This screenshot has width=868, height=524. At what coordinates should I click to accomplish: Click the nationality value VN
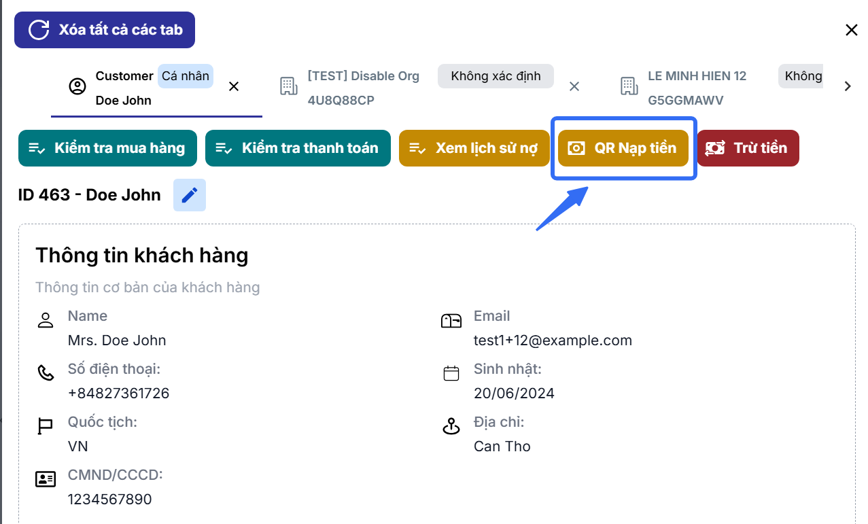pos(78,447)
